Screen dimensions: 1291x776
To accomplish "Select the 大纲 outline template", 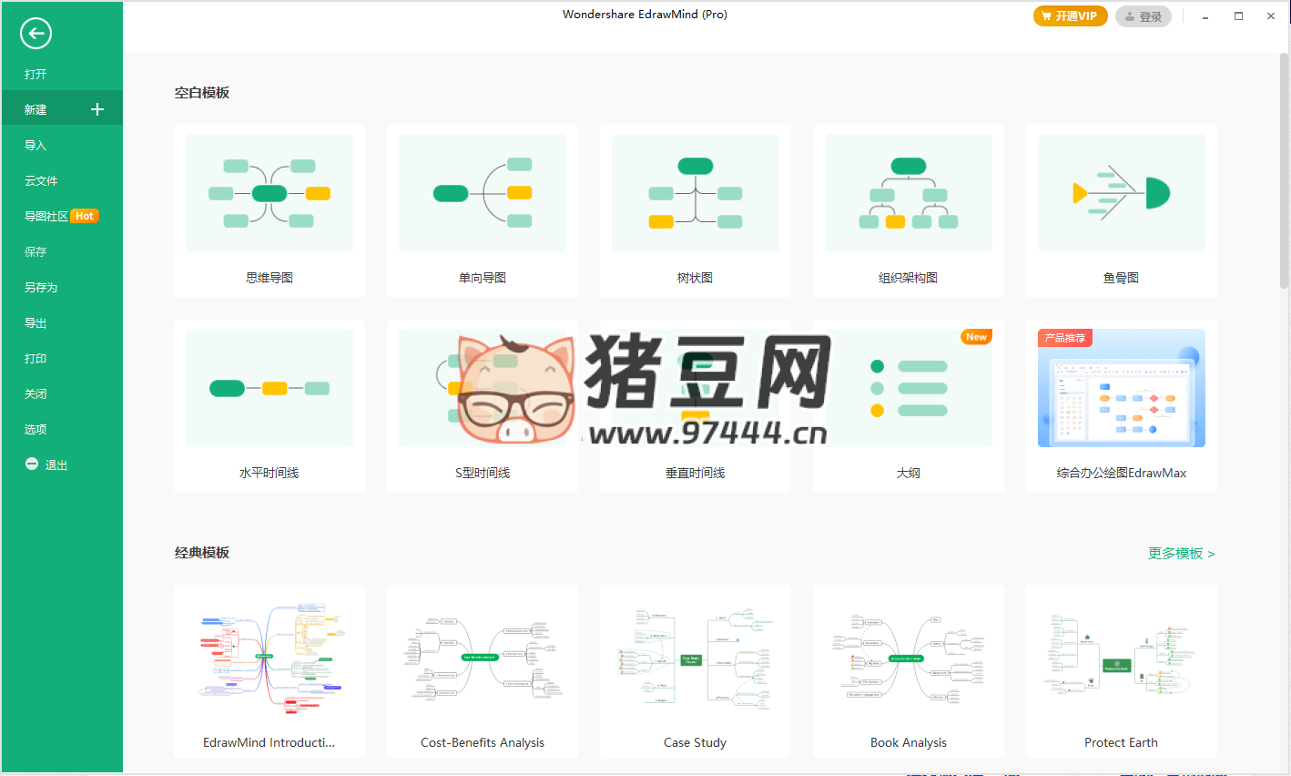I will coord(909,388).
